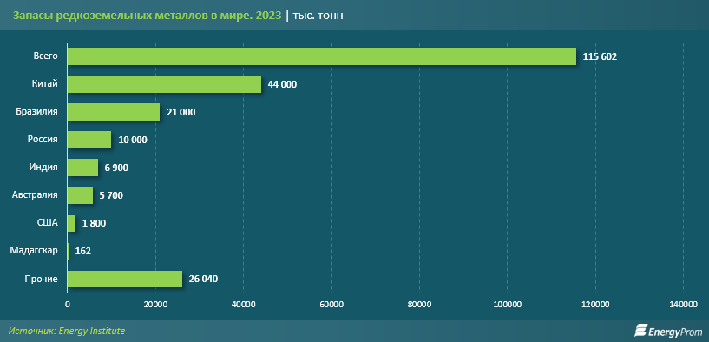
Task: Click the EnergyProm logo icon
Action: pyautogui.click(x=642, y=331)
